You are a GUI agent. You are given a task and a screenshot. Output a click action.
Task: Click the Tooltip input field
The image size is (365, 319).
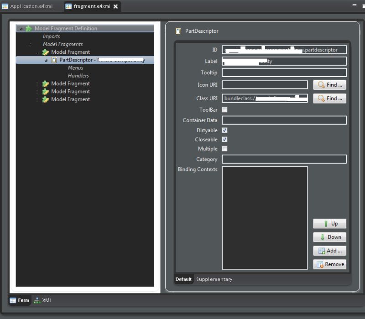point(283,72)
